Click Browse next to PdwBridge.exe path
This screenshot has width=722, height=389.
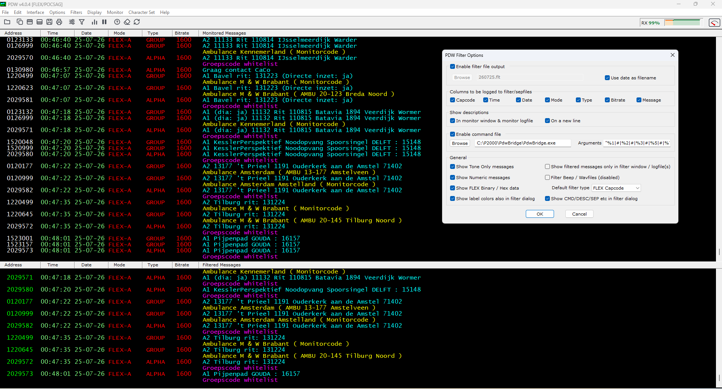click(x=460, y=143)
